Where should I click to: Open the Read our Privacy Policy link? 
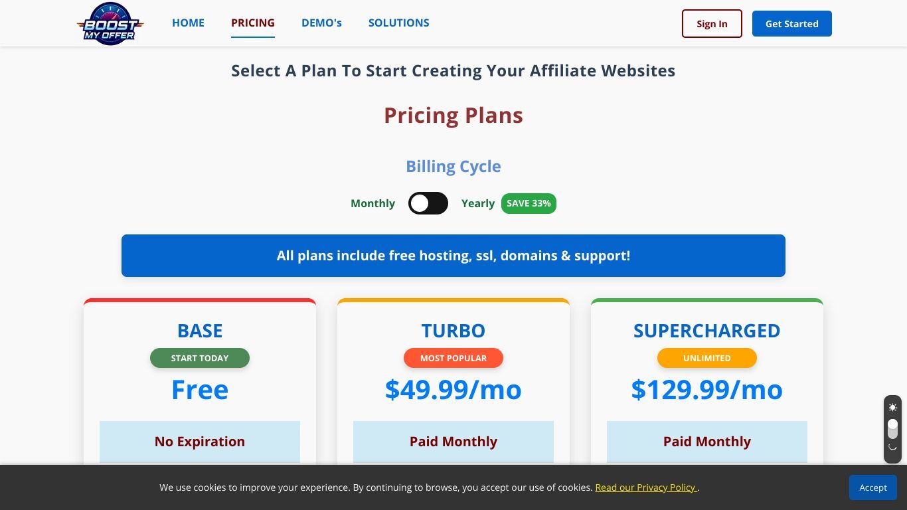646,487
